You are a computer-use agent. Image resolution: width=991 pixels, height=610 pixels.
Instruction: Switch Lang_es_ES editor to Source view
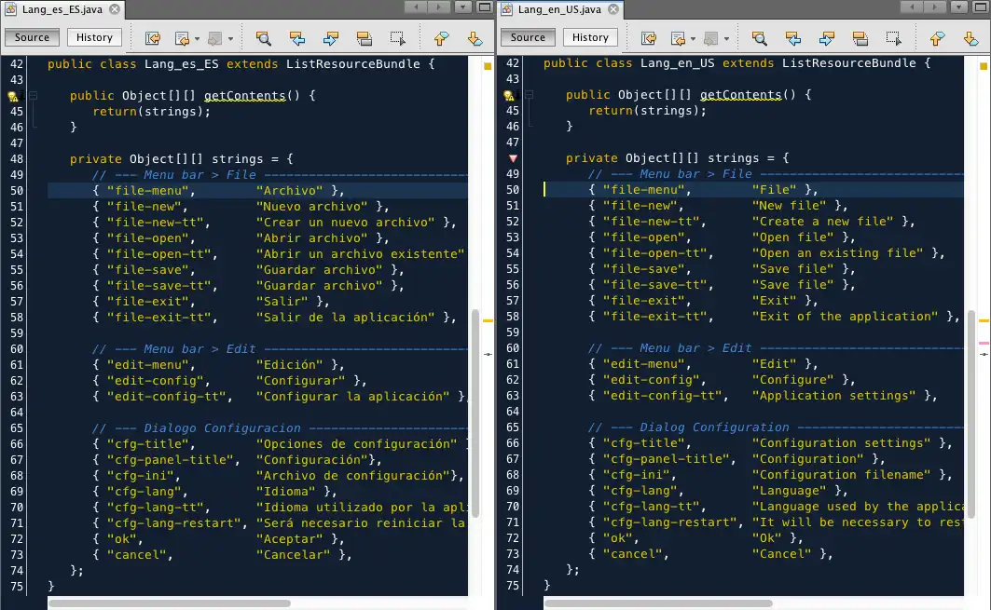[32, 37]
